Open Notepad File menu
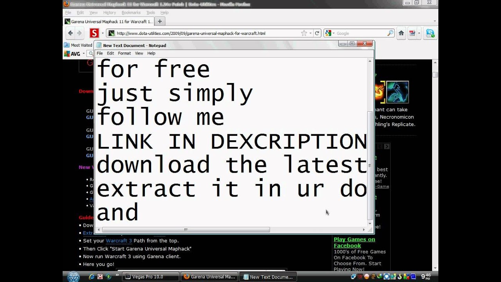 click(100, 53)
